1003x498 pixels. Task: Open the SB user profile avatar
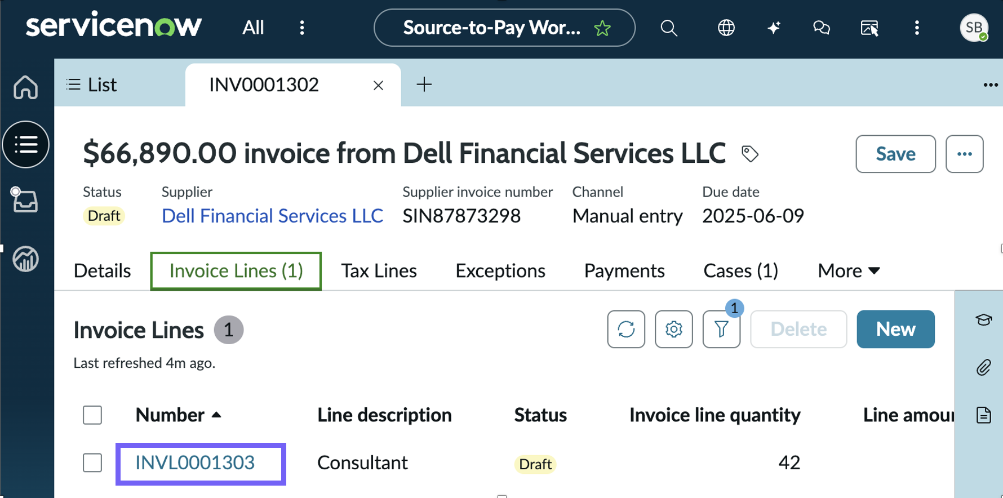click(974, 28)
